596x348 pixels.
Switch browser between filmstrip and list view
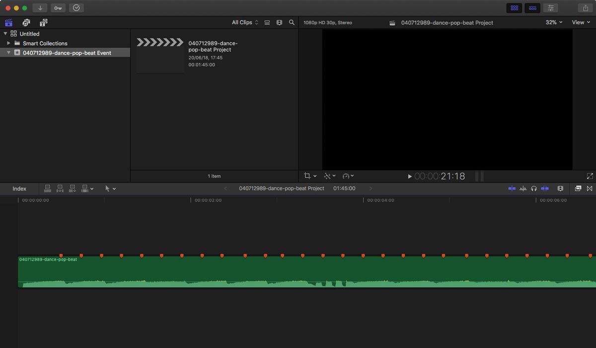click(267, 22)
